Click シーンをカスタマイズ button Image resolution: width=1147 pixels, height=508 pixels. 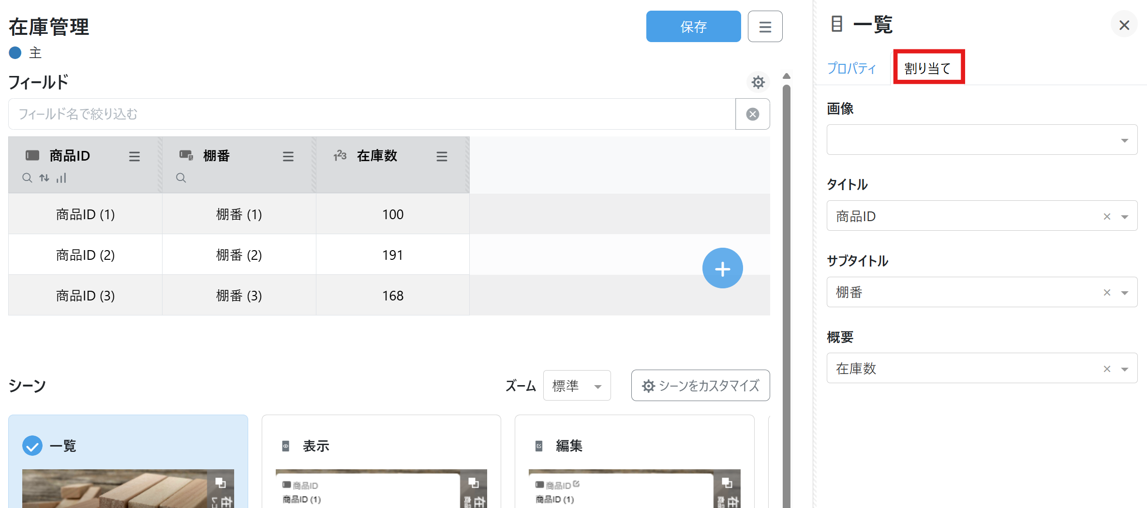click(x=700, y=386)
